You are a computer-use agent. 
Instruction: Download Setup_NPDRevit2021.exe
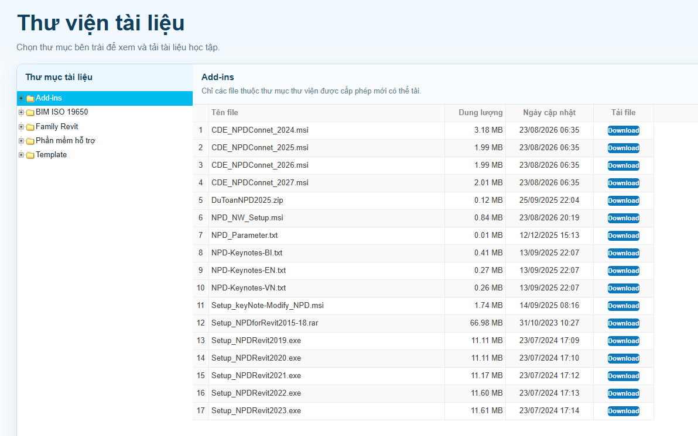point(623,376)
